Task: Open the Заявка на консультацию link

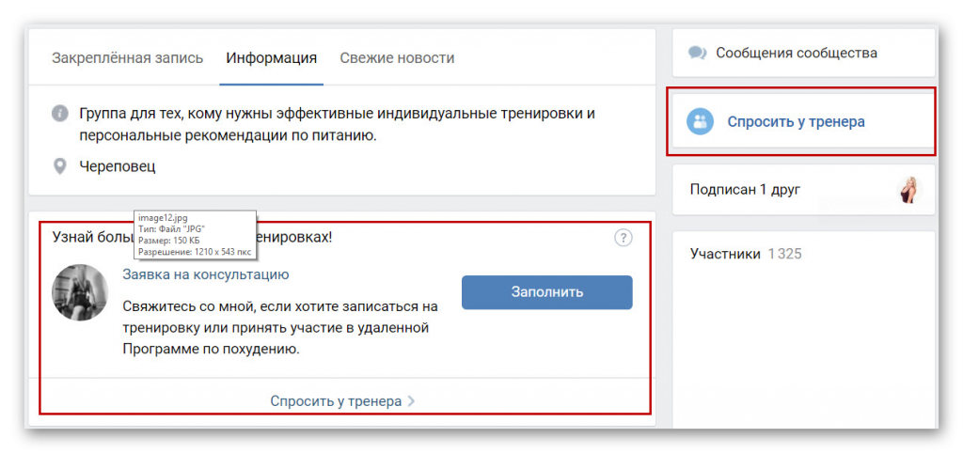Action: click(x=205, y=274)
